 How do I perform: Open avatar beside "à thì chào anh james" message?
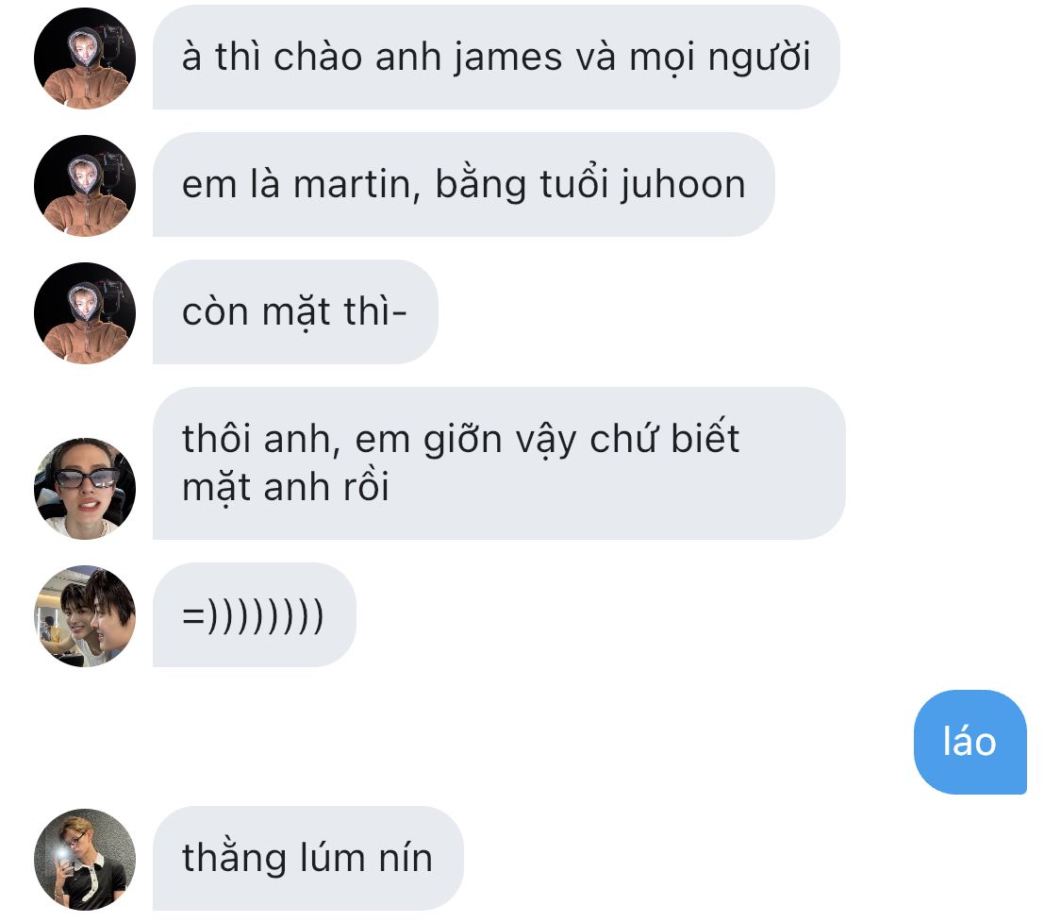pos(85,59)
